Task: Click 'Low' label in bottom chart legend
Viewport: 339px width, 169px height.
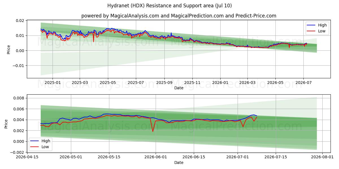Action: coord(45,147)
